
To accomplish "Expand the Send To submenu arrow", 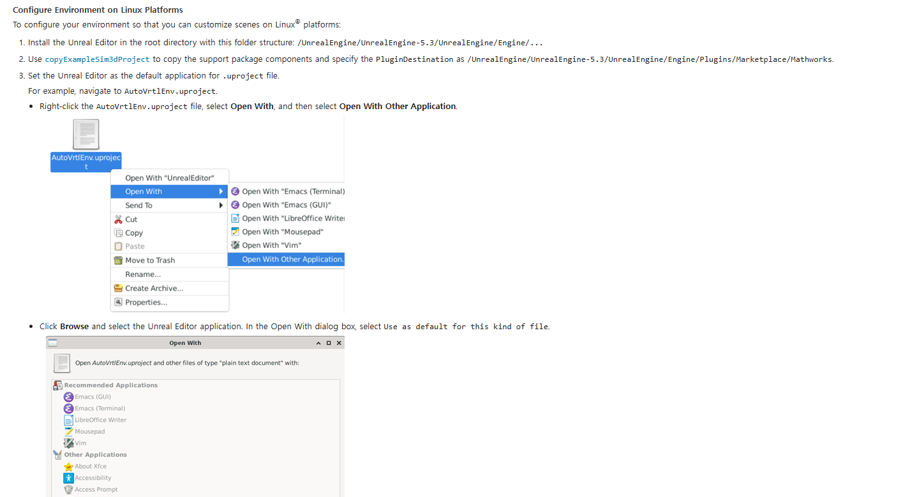I will 221,205.
